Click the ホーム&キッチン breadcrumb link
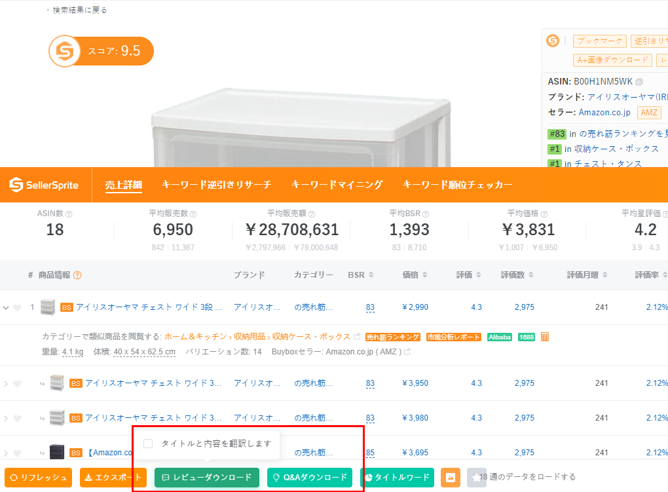 point(195,336)
